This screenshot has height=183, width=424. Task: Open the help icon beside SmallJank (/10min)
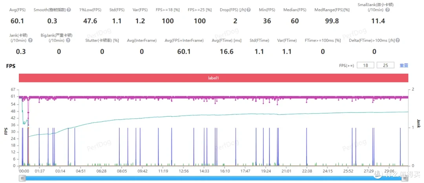coord(387,10)
